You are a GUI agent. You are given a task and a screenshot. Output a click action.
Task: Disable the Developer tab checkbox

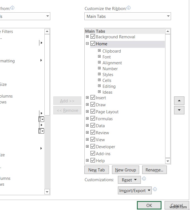coord(93,146)
